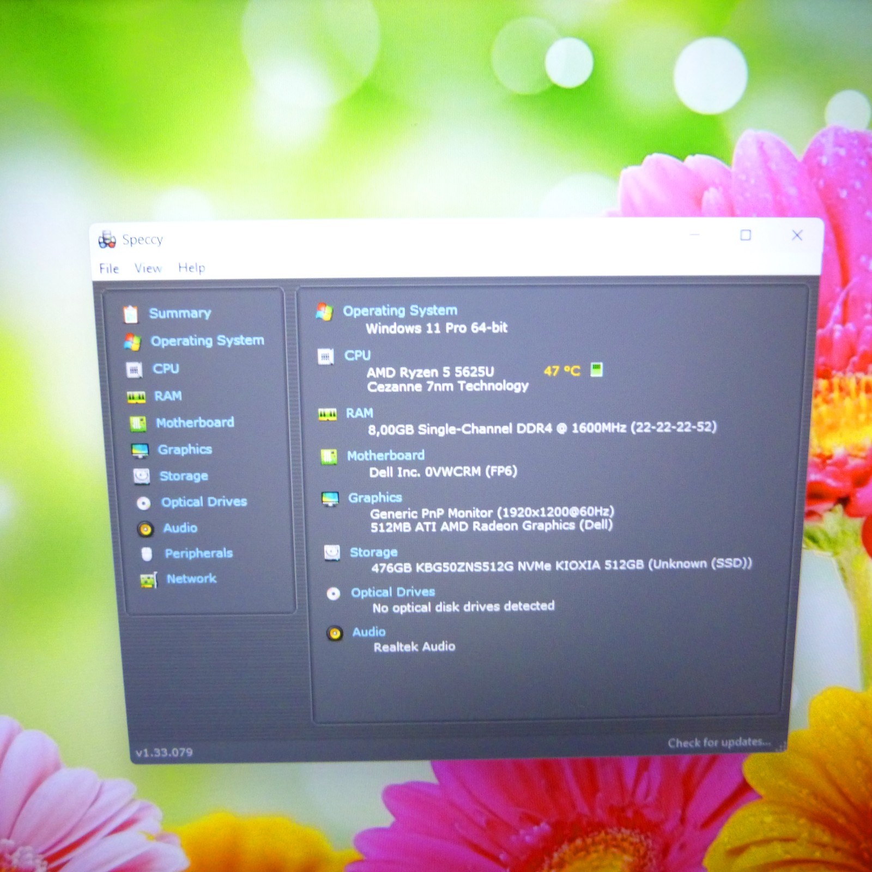Click the 47 °C CPU temperature reading

point(562,371)
